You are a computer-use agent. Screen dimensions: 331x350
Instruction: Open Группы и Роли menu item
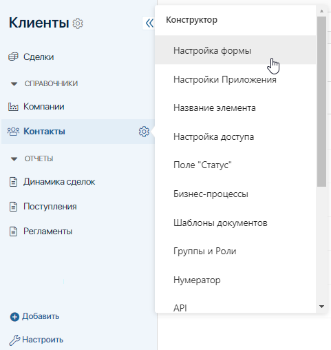click(x=235, y=251)
